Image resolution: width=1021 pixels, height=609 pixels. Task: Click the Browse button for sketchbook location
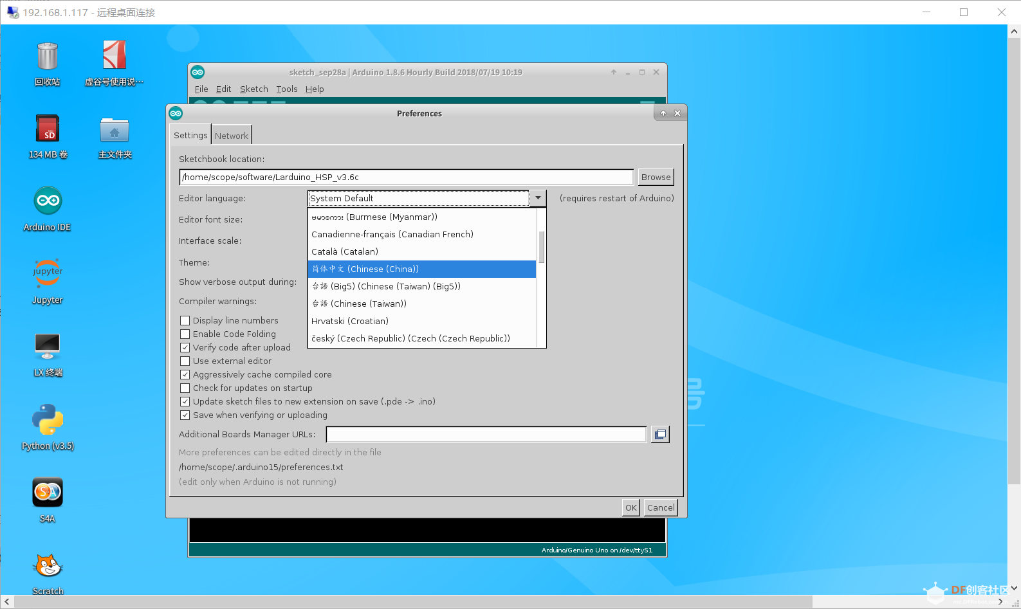pos(656,177)
